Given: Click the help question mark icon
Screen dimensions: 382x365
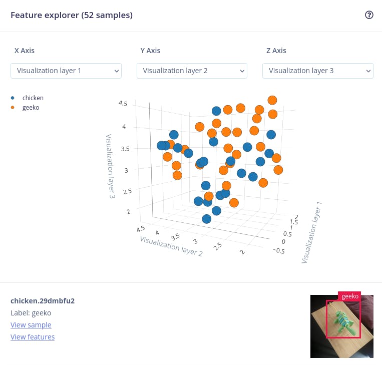Looking at the screenshot, I should click(369, 15).
